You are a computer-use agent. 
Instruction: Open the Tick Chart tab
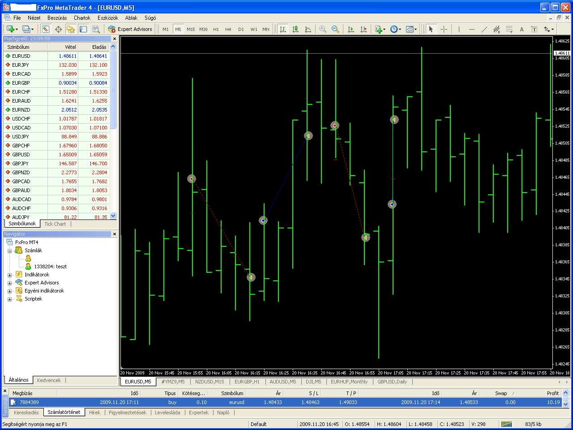pyautogui.click(x=55, y=224)
